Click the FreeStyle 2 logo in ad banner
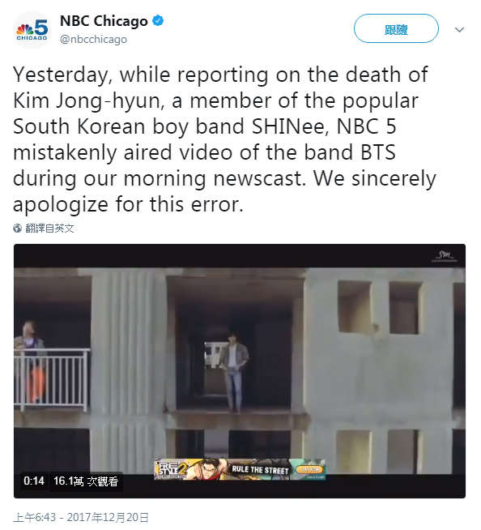 point(171,469)
